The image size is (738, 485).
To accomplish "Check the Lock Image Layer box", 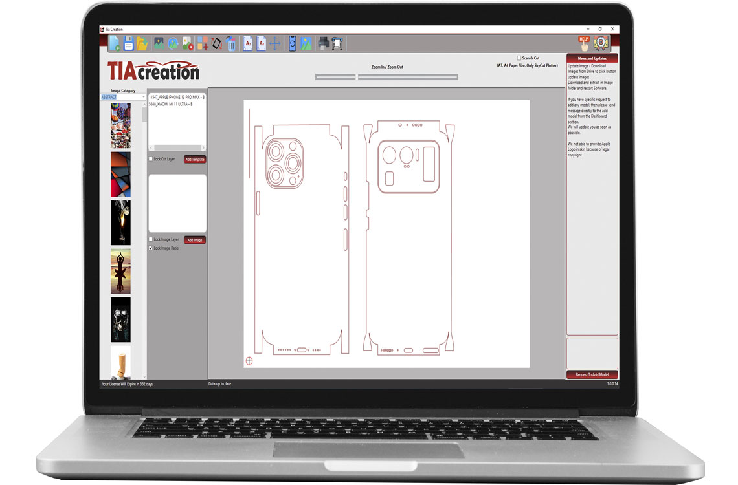I will point(151,239).
